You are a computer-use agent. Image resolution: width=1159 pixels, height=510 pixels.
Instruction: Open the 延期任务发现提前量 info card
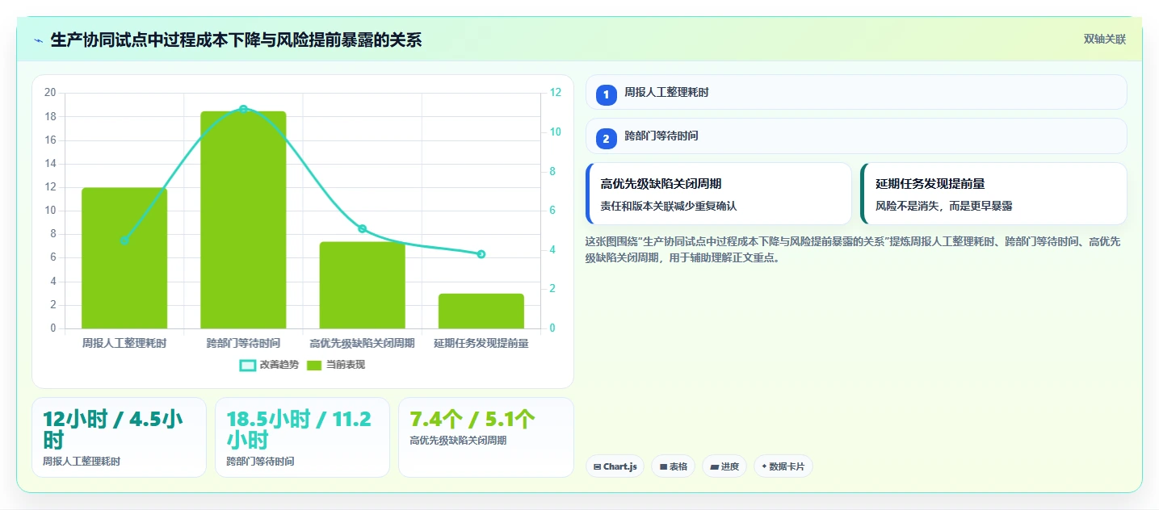993,194
